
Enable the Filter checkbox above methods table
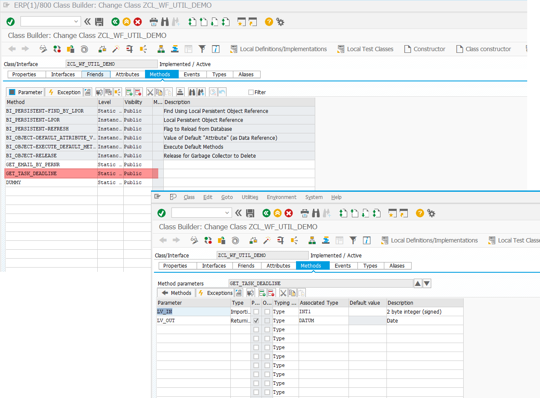pos(251,92)
